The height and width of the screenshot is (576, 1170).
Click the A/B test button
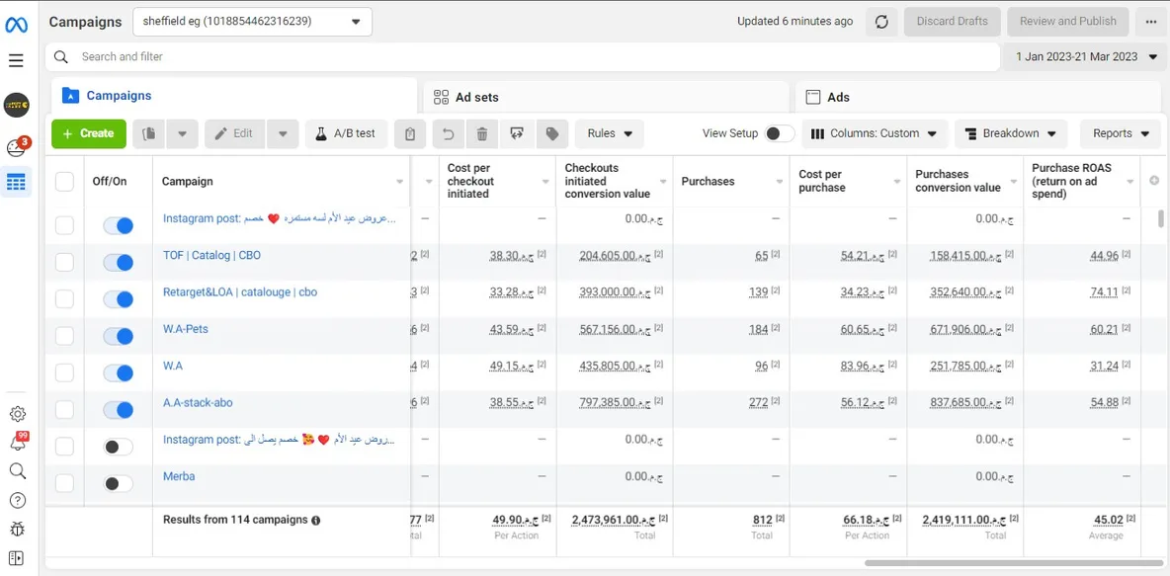346,133
